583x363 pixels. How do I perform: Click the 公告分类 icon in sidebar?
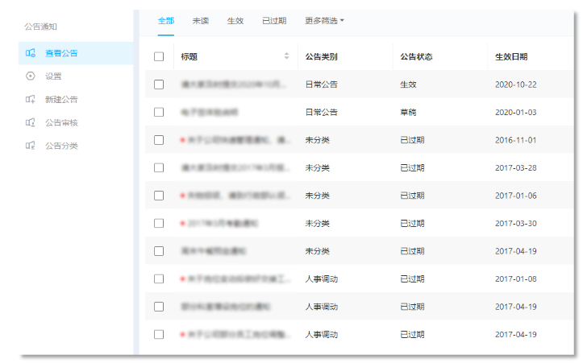(31, 146)
